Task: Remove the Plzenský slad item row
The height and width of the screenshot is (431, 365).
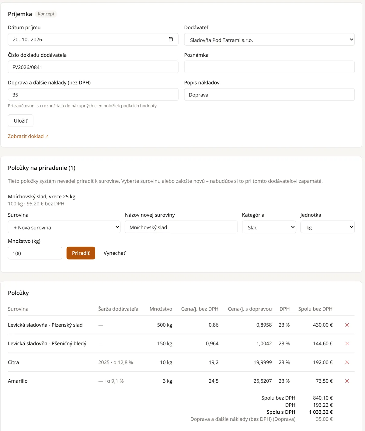Action: point(347,325)
